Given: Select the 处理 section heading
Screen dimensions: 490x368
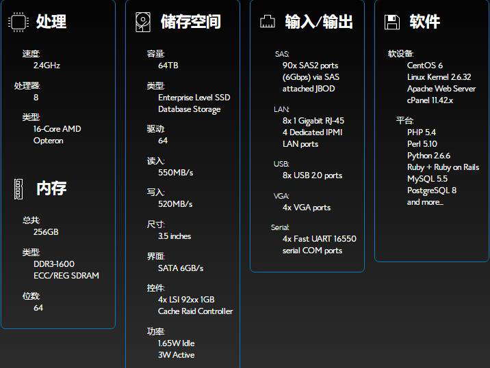Looking at the screenshot, I should [51, 22].
